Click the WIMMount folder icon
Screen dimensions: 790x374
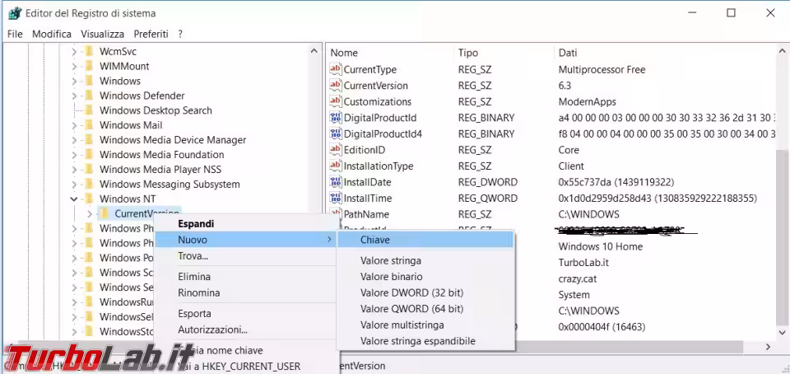point(89,66)
